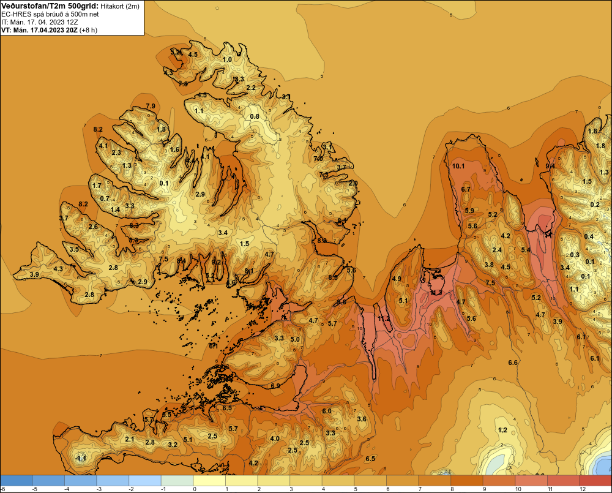
Task: Click the 5.9 temperature value
Action: pyautogui.click(x=469, y=211)
